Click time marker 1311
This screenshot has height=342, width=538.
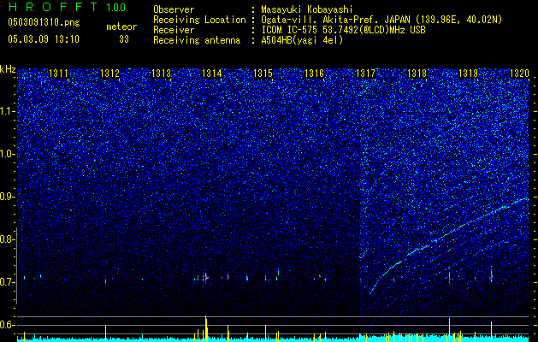[58, 74]
